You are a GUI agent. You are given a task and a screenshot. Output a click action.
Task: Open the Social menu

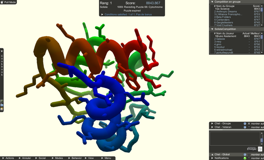pyautogui.click(x=40, y=158)
